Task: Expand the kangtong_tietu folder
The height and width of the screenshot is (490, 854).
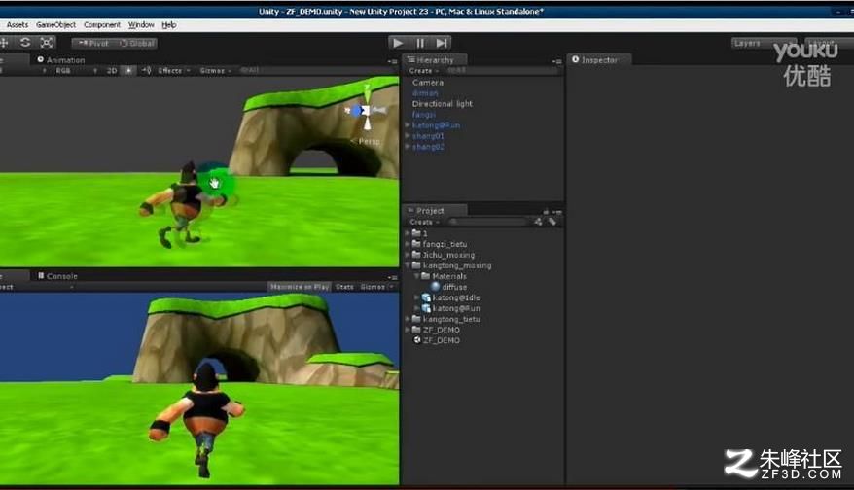Action: [407, 319]
